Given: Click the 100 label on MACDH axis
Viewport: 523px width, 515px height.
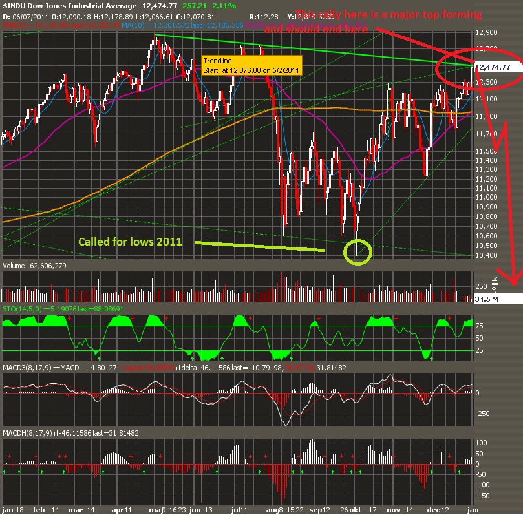Looking at the screenshot, I should (482, 443).
